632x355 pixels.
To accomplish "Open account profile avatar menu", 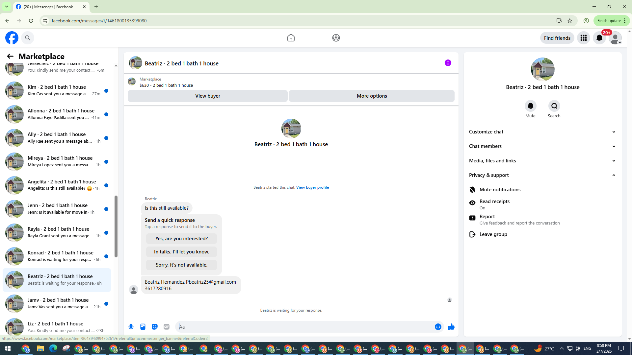I will tap(615, 38).
